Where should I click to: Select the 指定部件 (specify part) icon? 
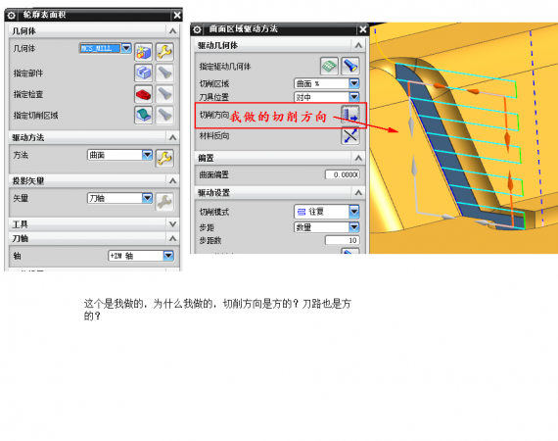point(143,73)
